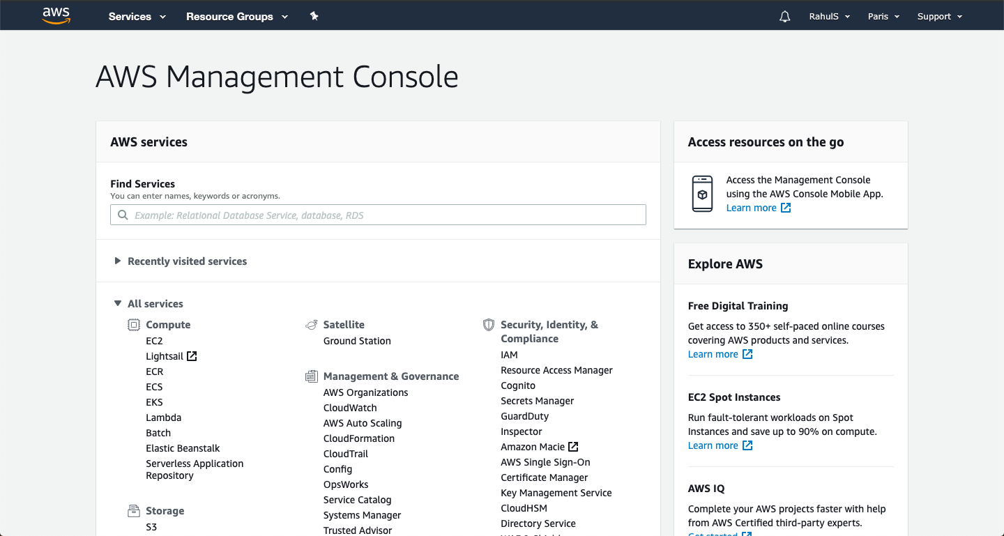Click the Compute category chip icon
The width and height of the screenshot is (1004, 536).
[x=134, y=325]
